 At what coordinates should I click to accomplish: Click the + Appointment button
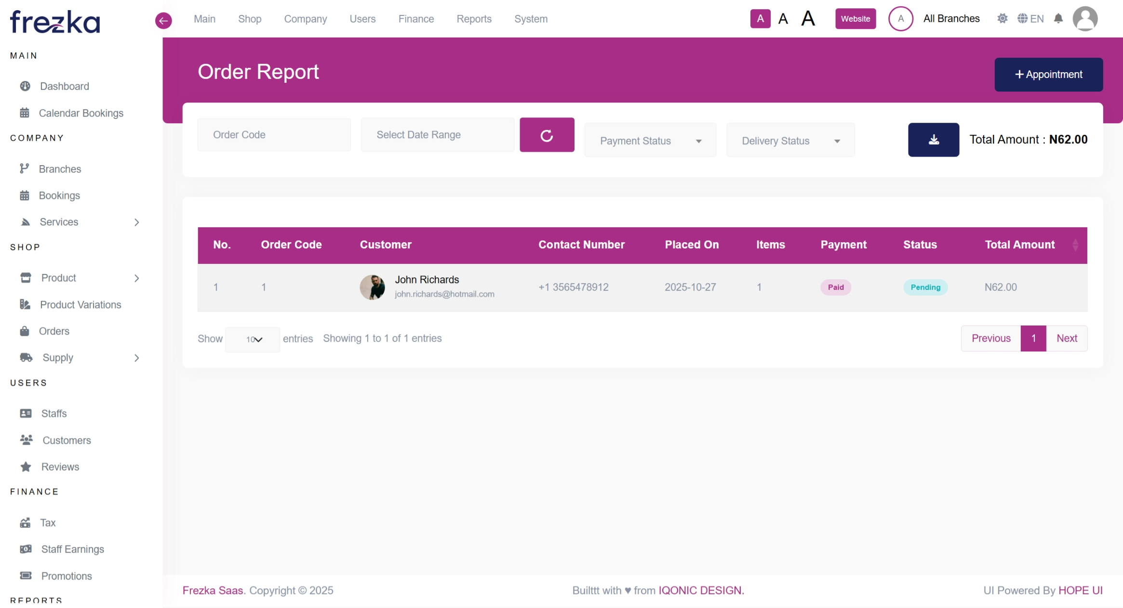point(1048,75)
